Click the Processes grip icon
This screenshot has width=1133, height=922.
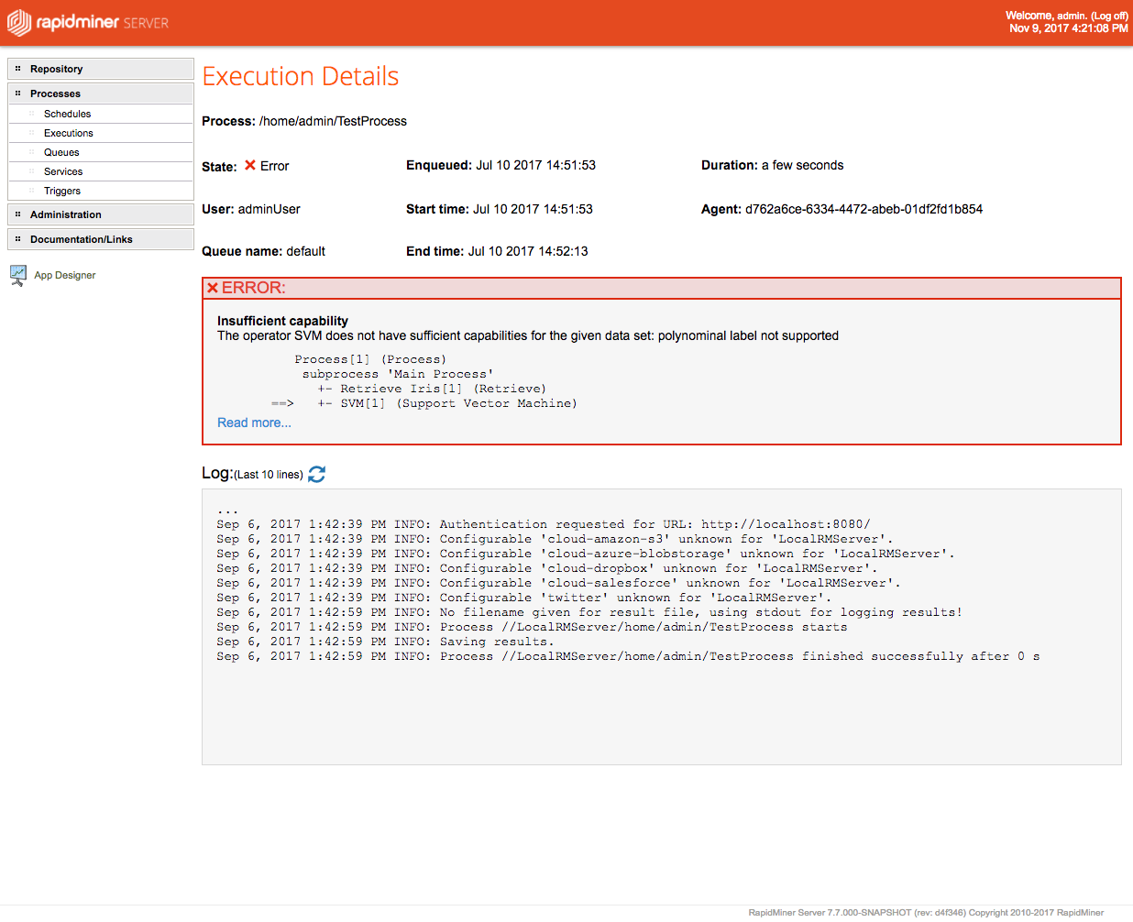coord(17,93)
